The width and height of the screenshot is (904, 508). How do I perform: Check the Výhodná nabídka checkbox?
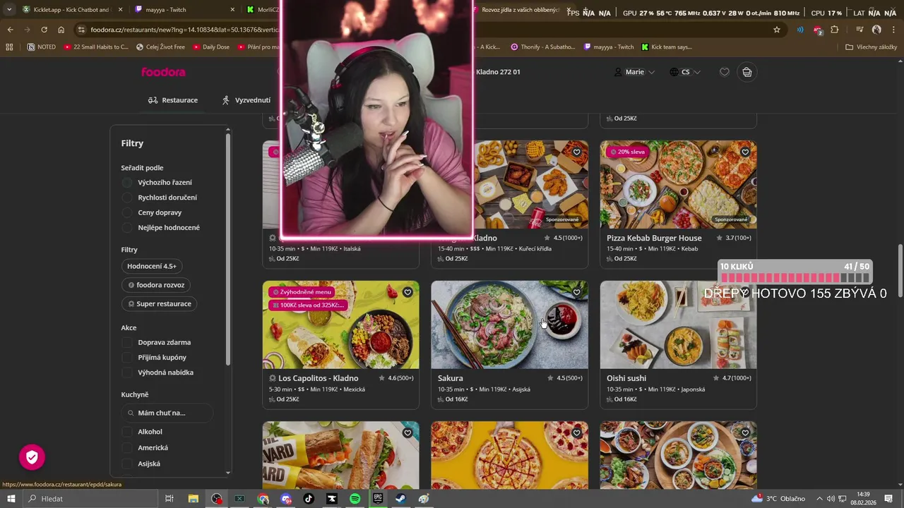pyautogui.click(x=127, y=373)
